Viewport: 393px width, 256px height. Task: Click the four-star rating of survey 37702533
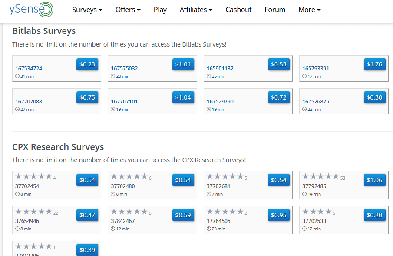tap(317, 212)
